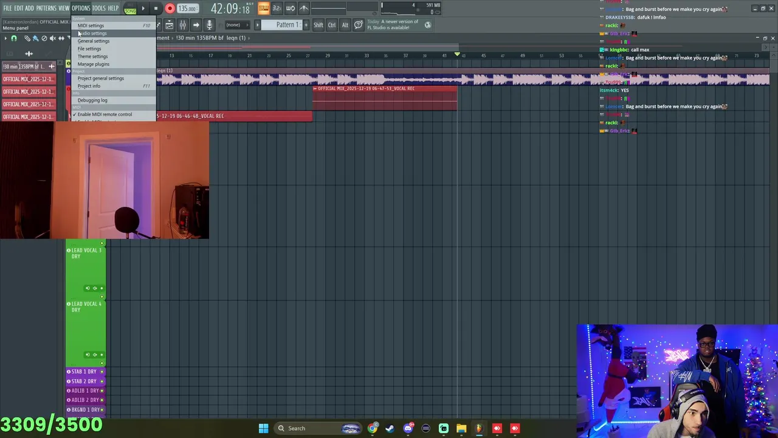Image resolution: width=778 pixels, height=438 pixels.
Task: Open the VIEW menu
Action: [x=64, y=8]
